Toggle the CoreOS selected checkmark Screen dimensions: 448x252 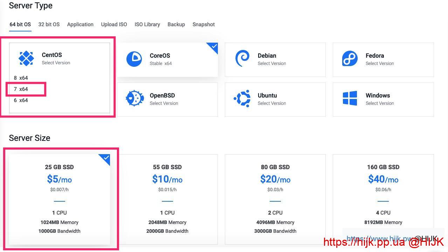(x=213, y=47)
